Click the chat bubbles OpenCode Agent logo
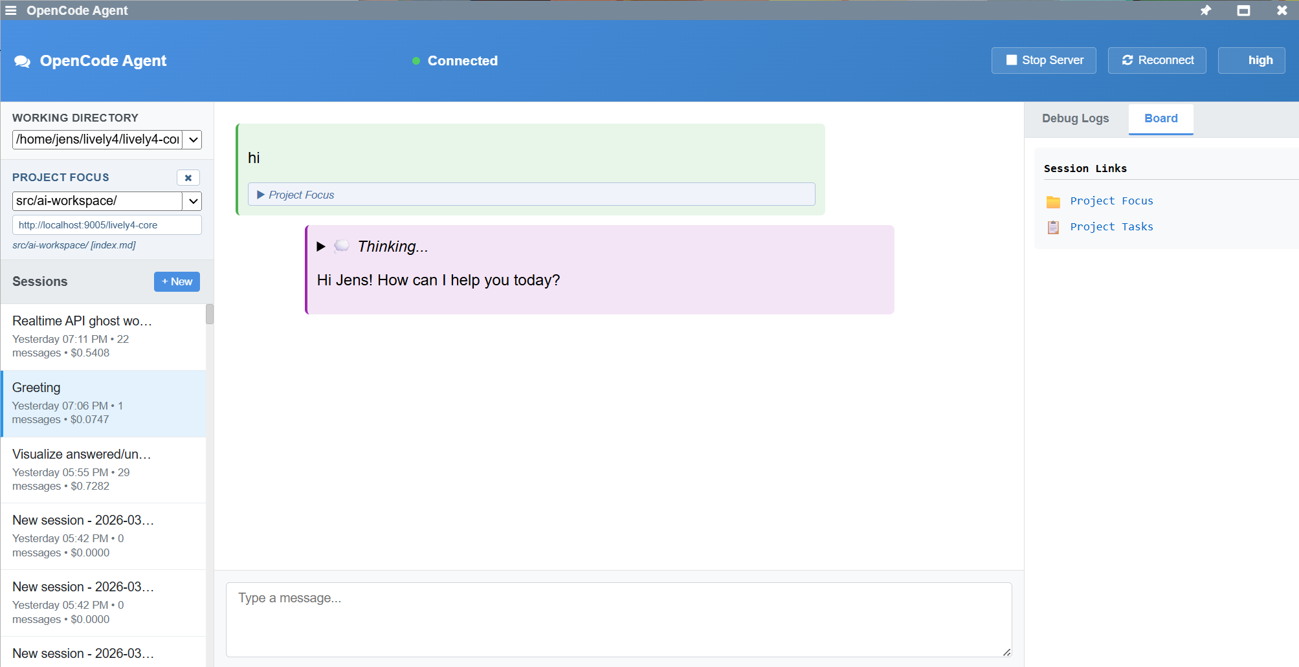The height and width of the screenshot is (667, 1299). [x=23, y=61]
